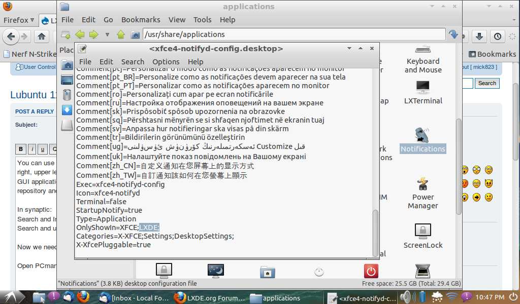This screenshot has height=304, width=520.
Task: Select the red power button application icon
Action: click(371, 271)
